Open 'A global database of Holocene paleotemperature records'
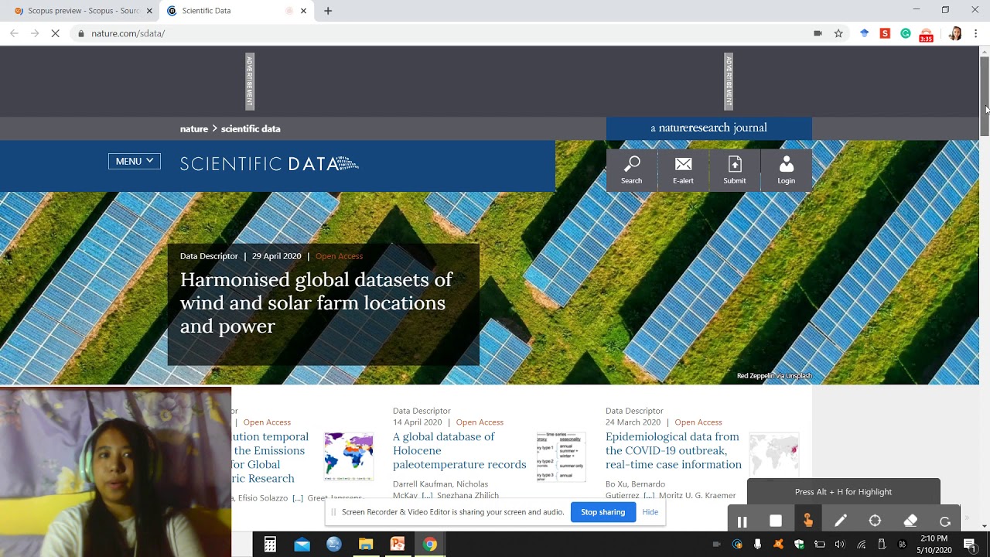Image resolution: width=990 pixels, height=557 pixels. point(459,450)
